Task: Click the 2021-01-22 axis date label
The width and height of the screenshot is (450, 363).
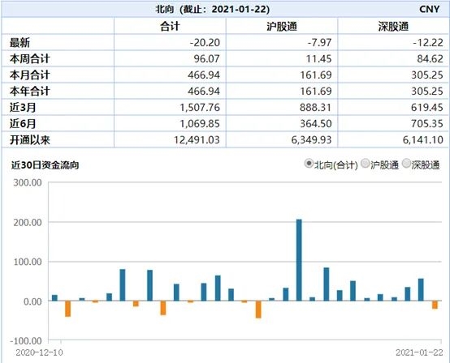Action: tap(419, 352)
